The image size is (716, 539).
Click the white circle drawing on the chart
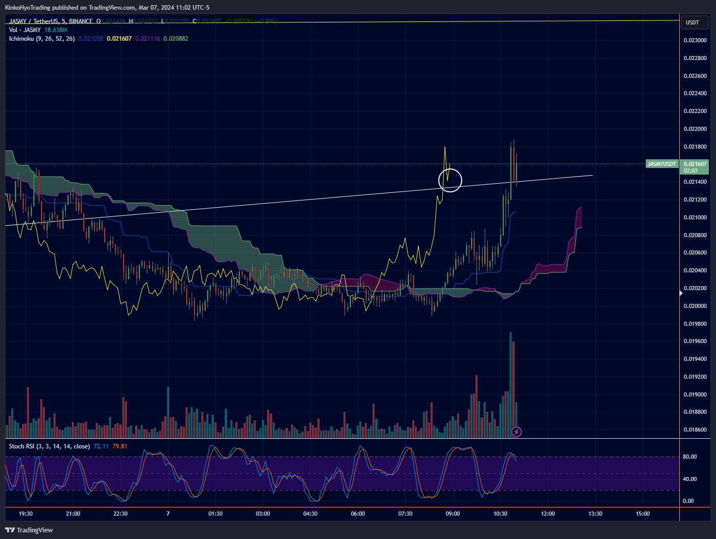click(450, 180)
